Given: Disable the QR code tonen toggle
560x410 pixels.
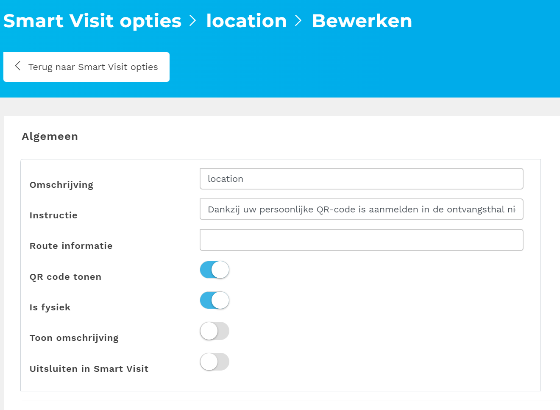Looking at the screenshot, I should point(215,270).
